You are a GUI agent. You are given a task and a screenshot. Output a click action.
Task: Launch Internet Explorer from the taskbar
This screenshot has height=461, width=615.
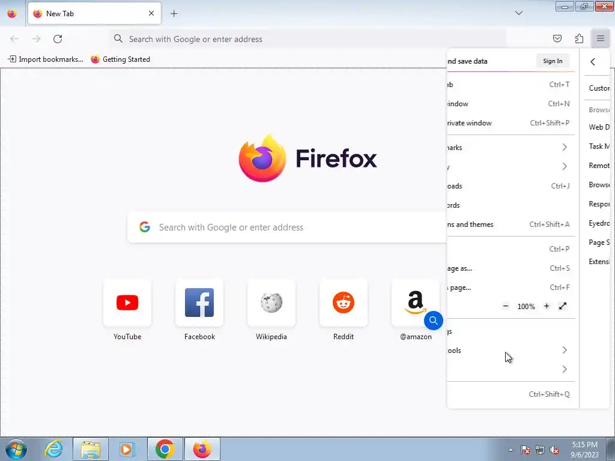(x=53, y=449)
